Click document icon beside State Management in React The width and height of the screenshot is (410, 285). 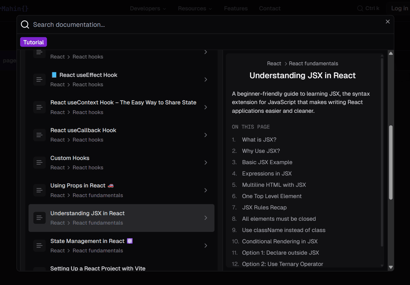point(39,246)
